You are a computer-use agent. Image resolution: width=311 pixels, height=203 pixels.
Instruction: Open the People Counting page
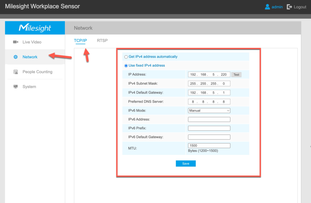(37, 72)
